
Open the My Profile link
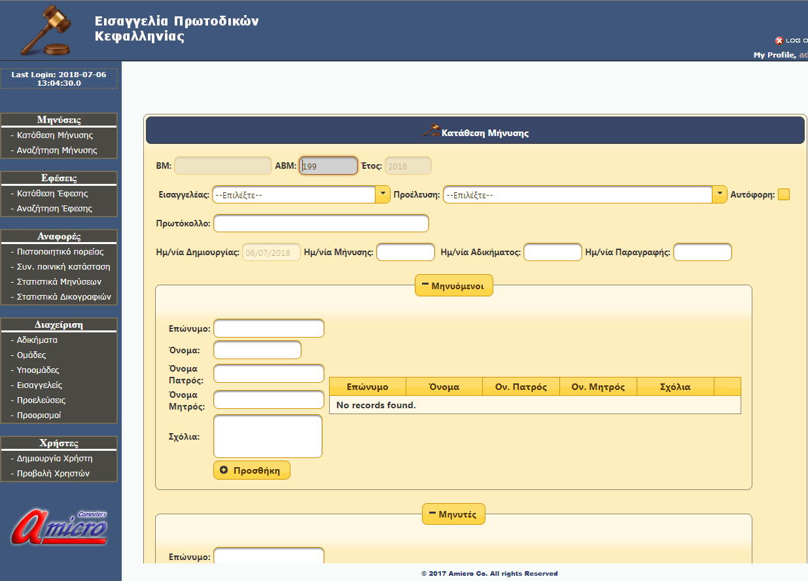tap(773, 55)
